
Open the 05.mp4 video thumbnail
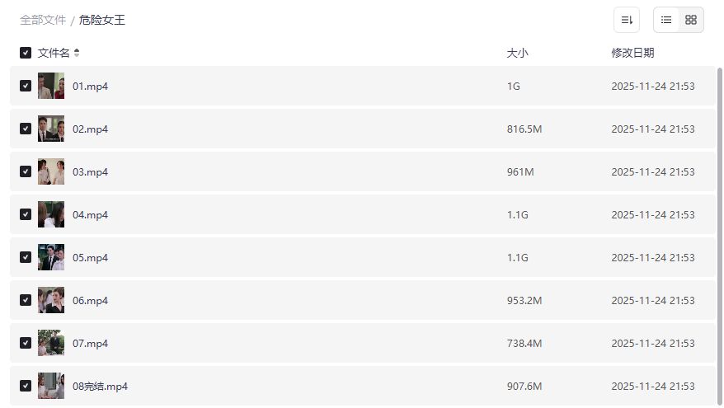tap(51, 257)
